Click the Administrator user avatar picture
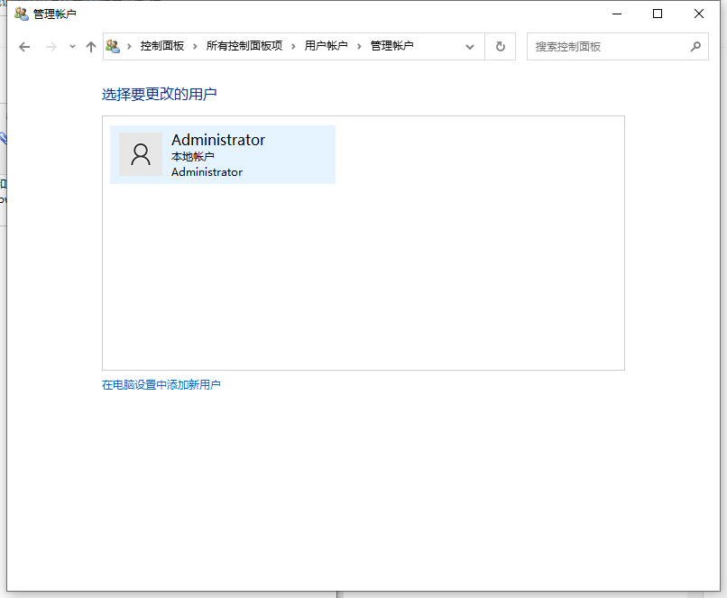 pyautogui.click(x=141, y=154)
